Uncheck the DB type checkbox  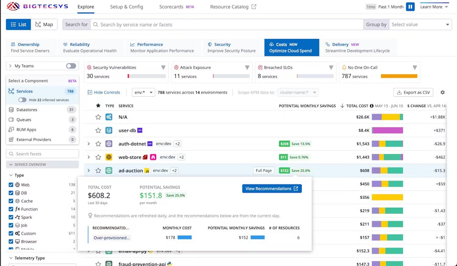[11, 193]
